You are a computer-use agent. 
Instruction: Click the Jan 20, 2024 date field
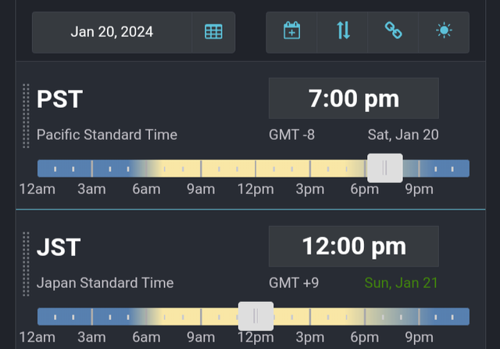112,32
